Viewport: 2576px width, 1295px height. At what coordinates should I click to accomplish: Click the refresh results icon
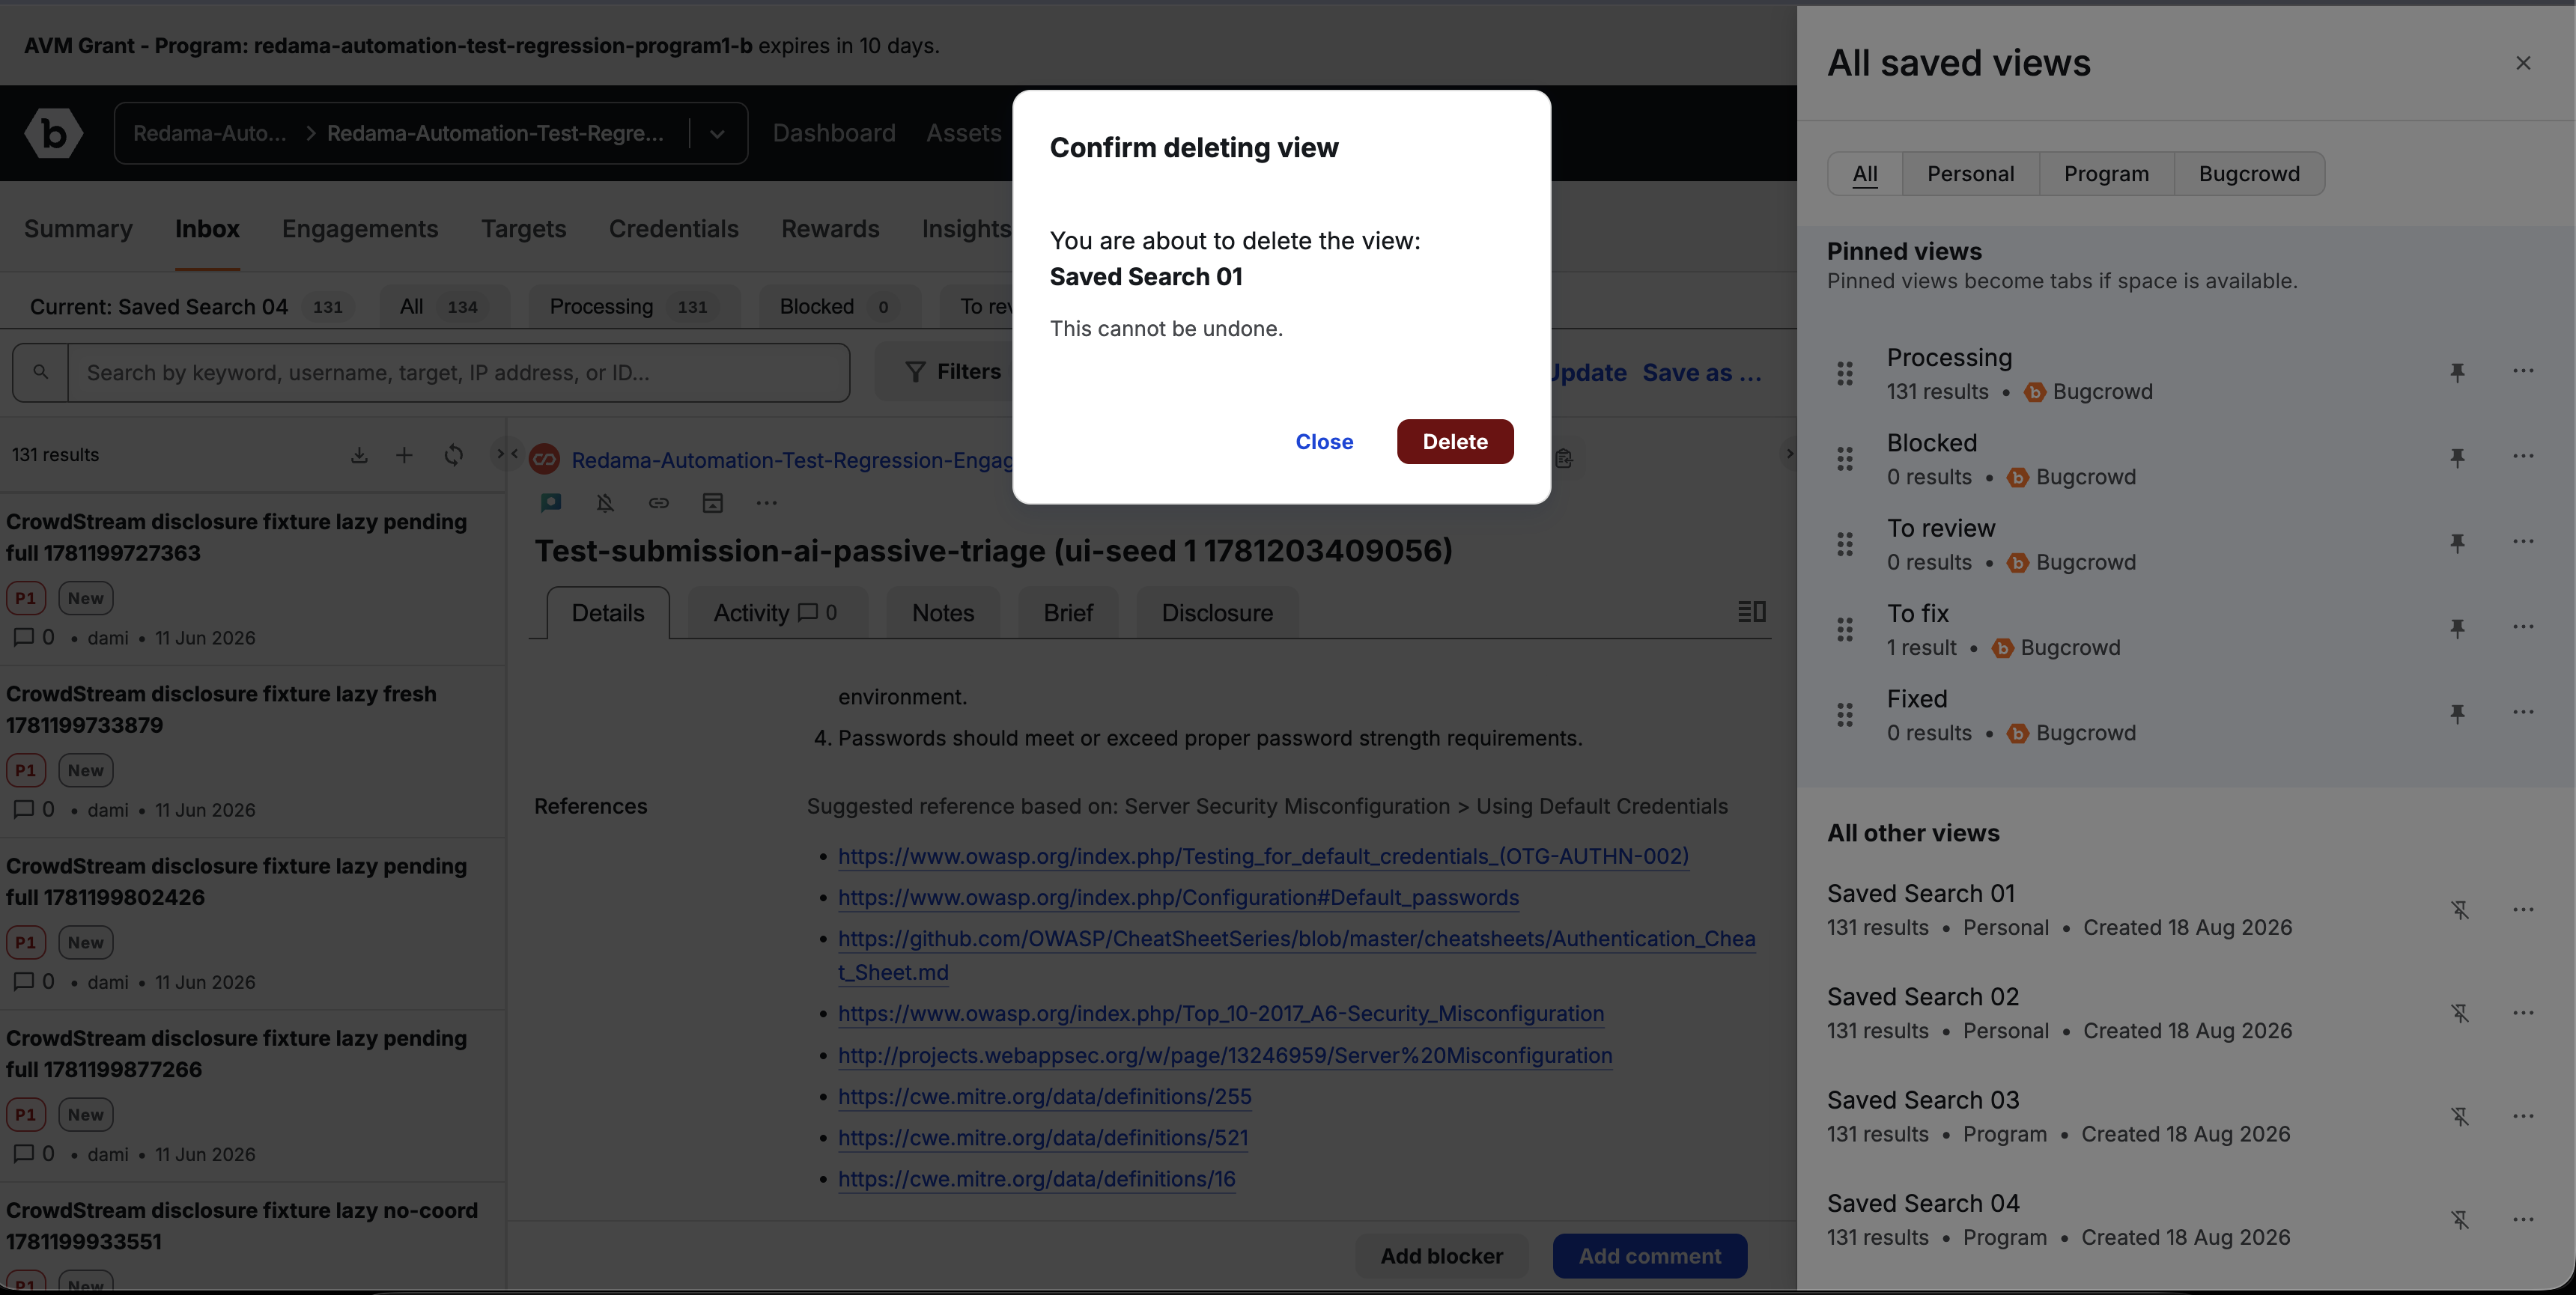pyautogui.click(x=453, y=455)
